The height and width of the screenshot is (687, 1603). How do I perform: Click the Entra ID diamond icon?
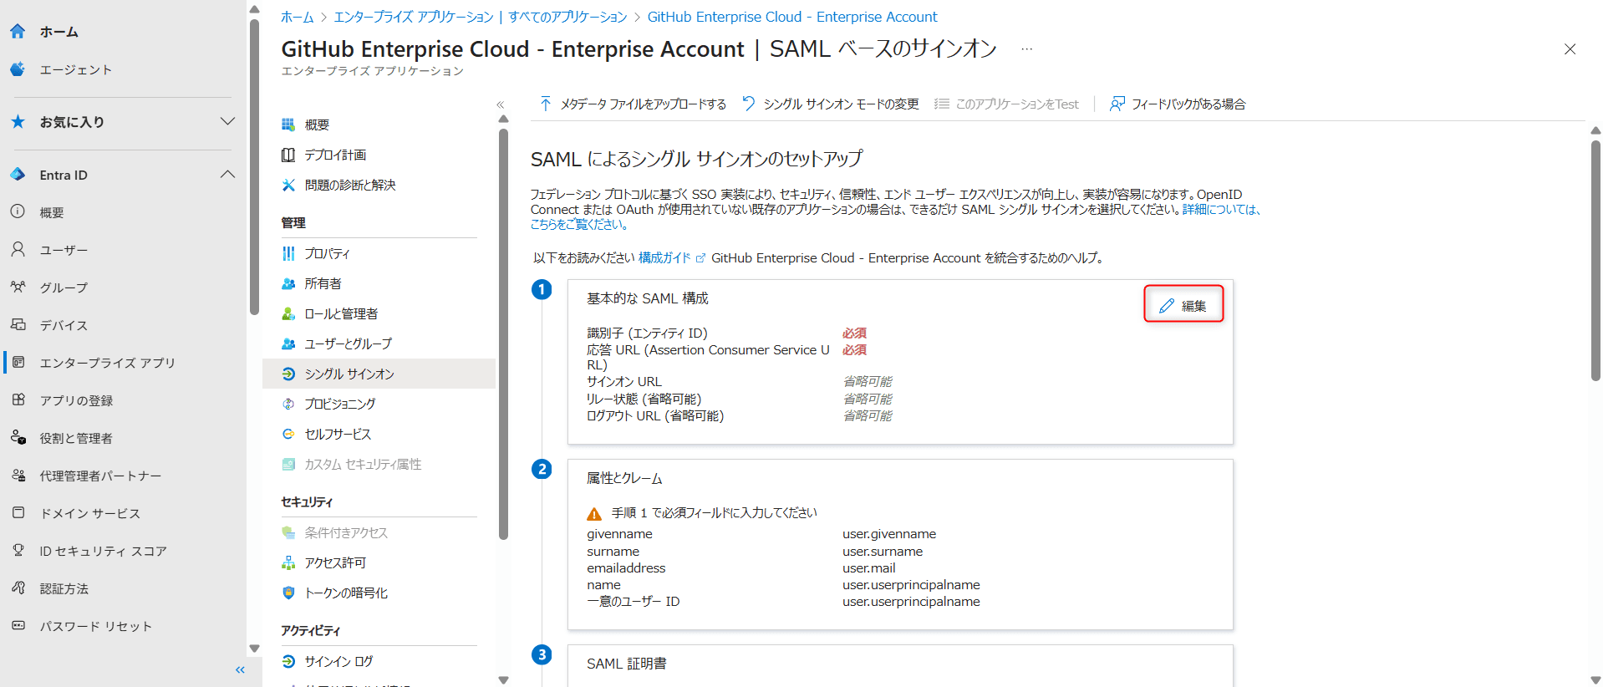18,175
